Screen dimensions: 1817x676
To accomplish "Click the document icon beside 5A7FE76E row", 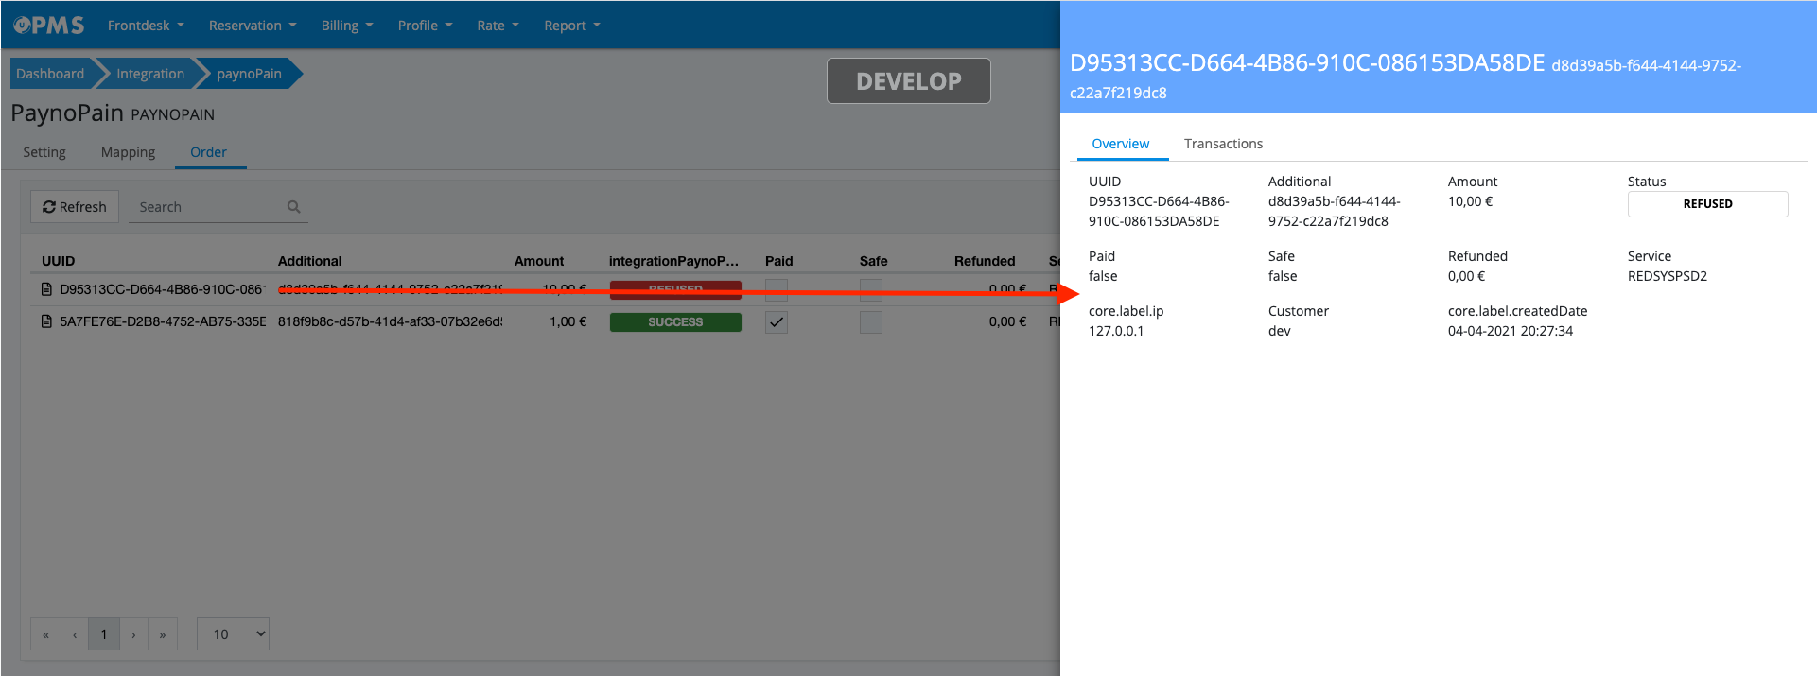I will coord(46,321).
